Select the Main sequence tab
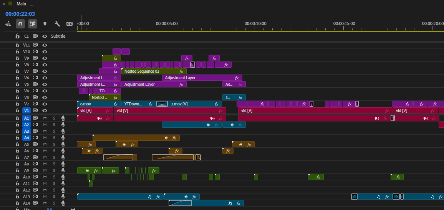444x210 pixels. click(x=21, y=4)
